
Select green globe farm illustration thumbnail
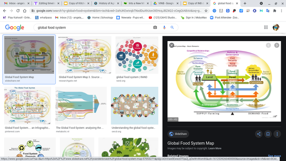coord(128,148)
